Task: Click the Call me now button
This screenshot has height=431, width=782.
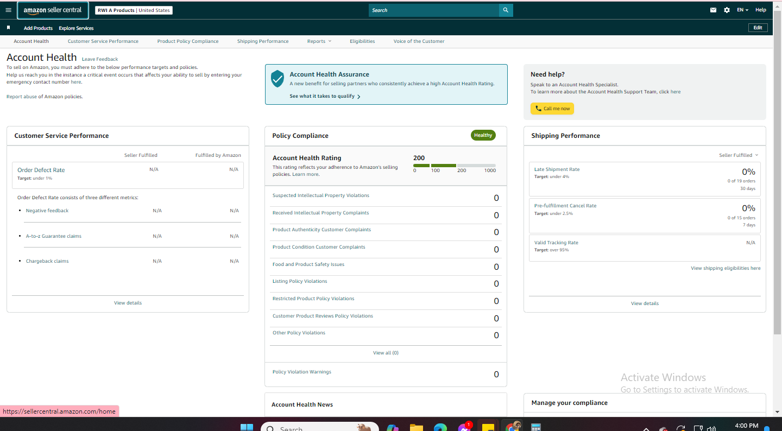Action: [x=552, y=109]
